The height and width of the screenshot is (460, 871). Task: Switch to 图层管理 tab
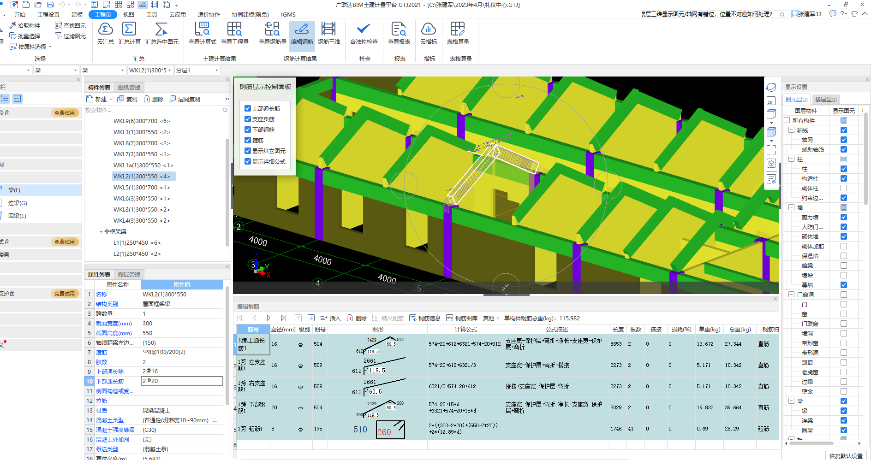(x=129, y=274)
